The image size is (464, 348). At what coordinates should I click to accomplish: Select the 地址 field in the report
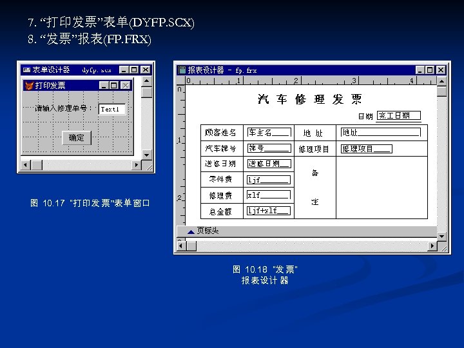coord(381,132)
